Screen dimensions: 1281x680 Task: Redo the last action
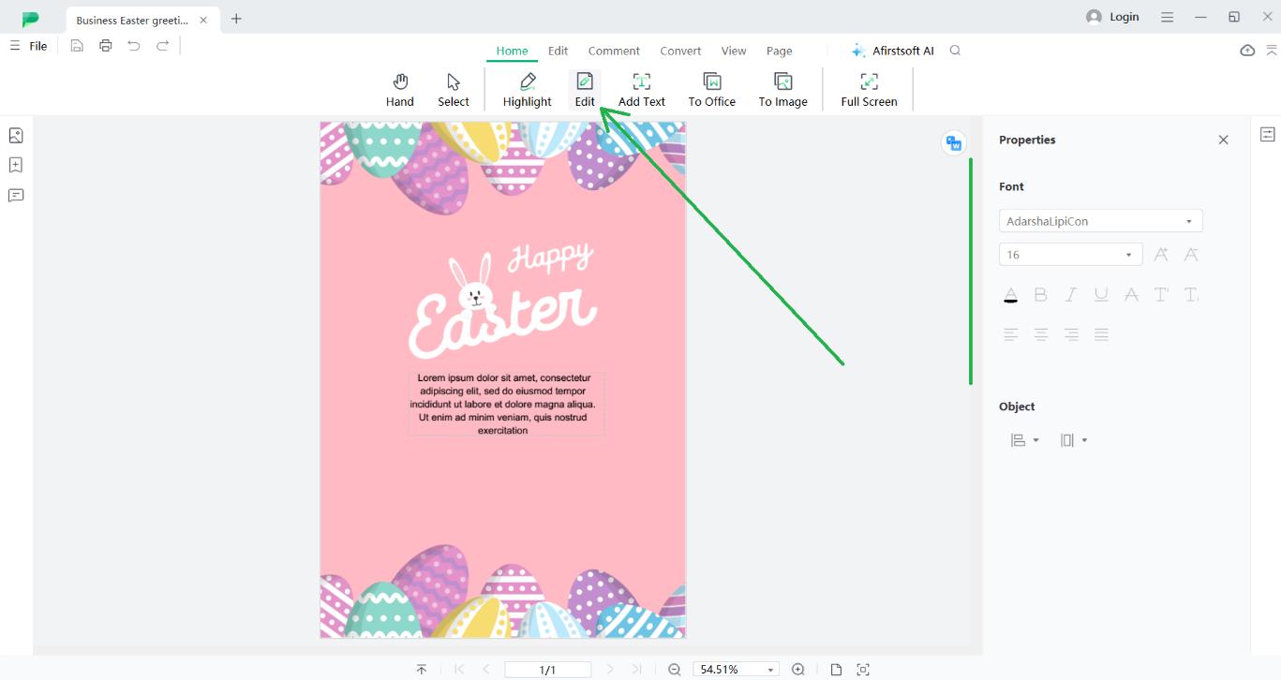coord(163,46)
